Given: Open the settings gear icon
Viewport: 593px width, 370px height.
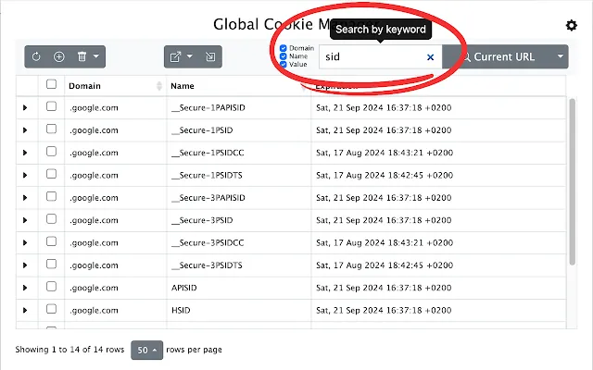Looking at the screenshot, I should pos(571,25).
